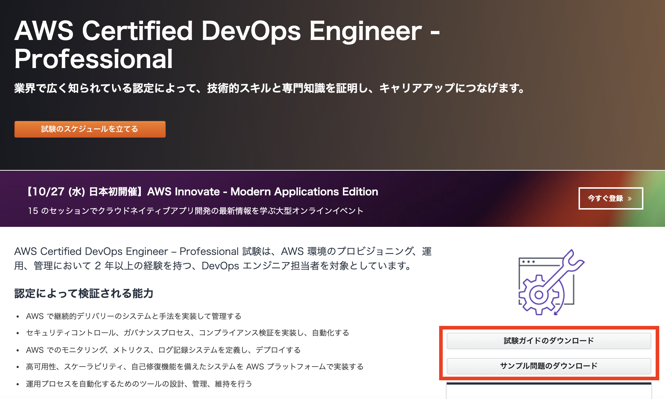Click the 今すぐ登録 register button

[611, 198]
